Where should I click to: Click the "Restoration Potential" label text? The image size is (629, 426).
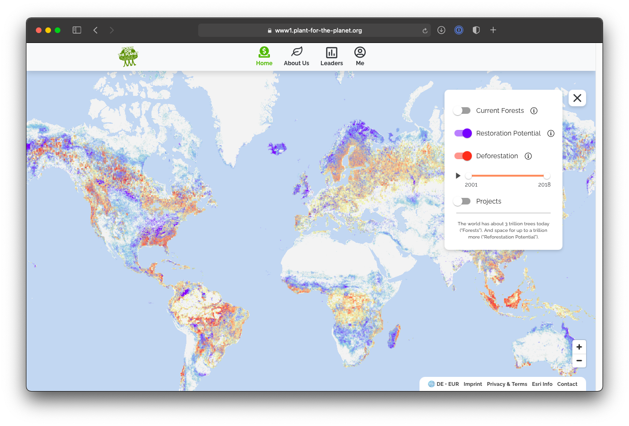click(x=508, y=133)
